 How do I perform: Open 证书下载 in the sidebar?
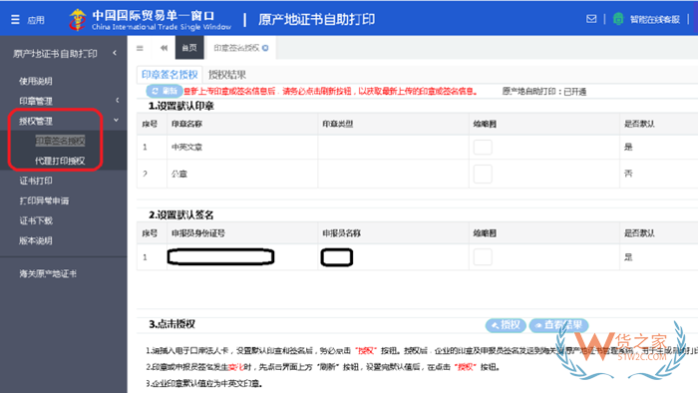click(36, 220)
